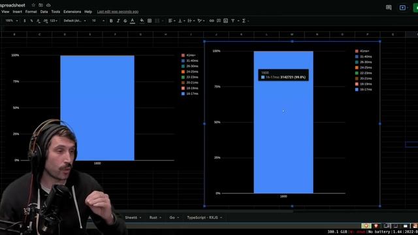Click the borders icon in the toolbar
The width and height of the screenshot is (418, 235).
[150, 20]
